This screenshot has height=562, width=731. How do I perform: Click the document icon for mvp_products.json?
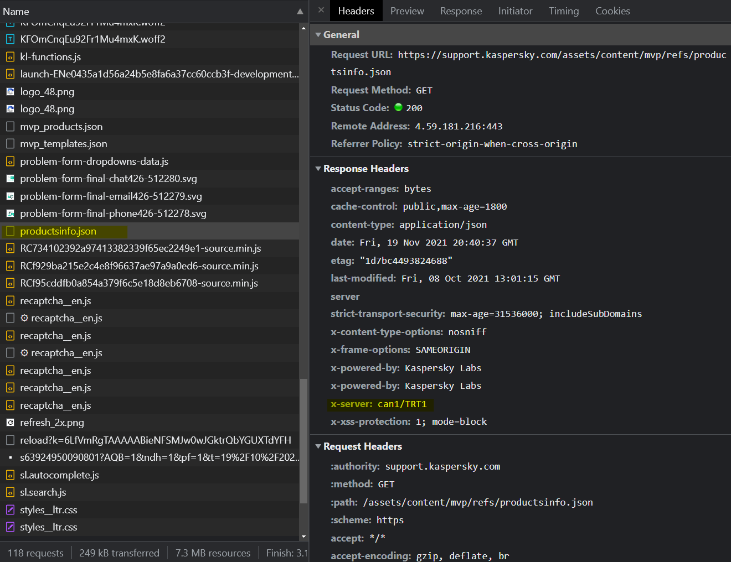coord(10,127)
